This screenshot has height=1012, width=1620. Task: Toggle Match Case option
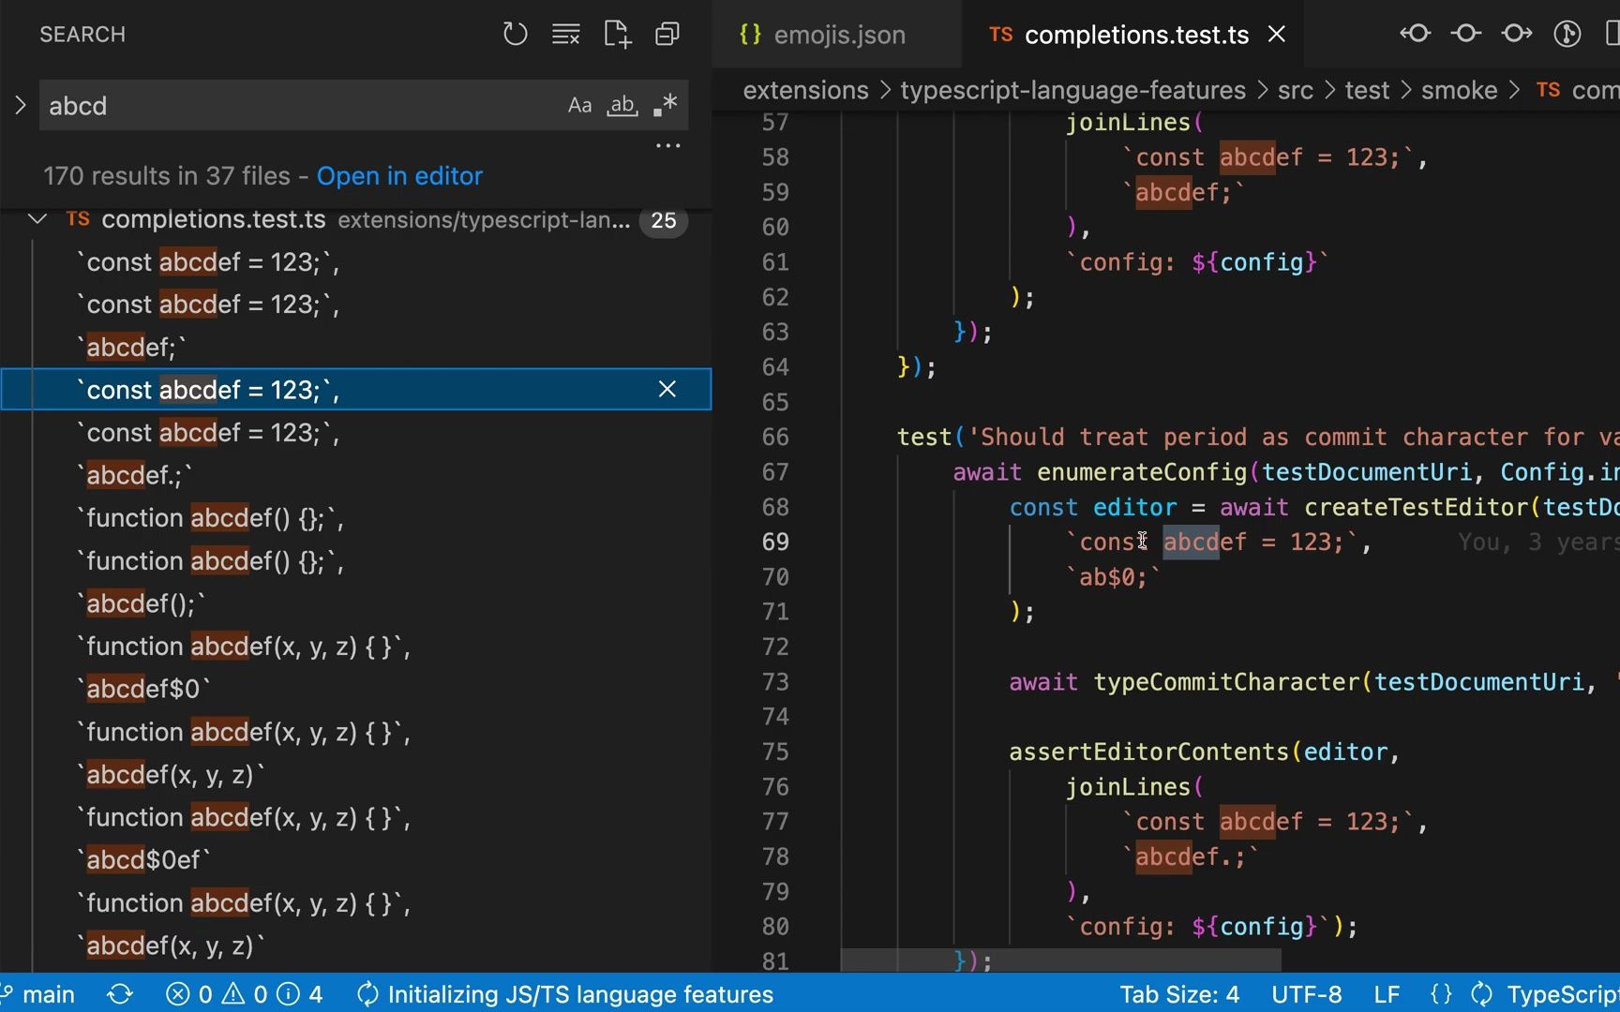coord(579,105)
